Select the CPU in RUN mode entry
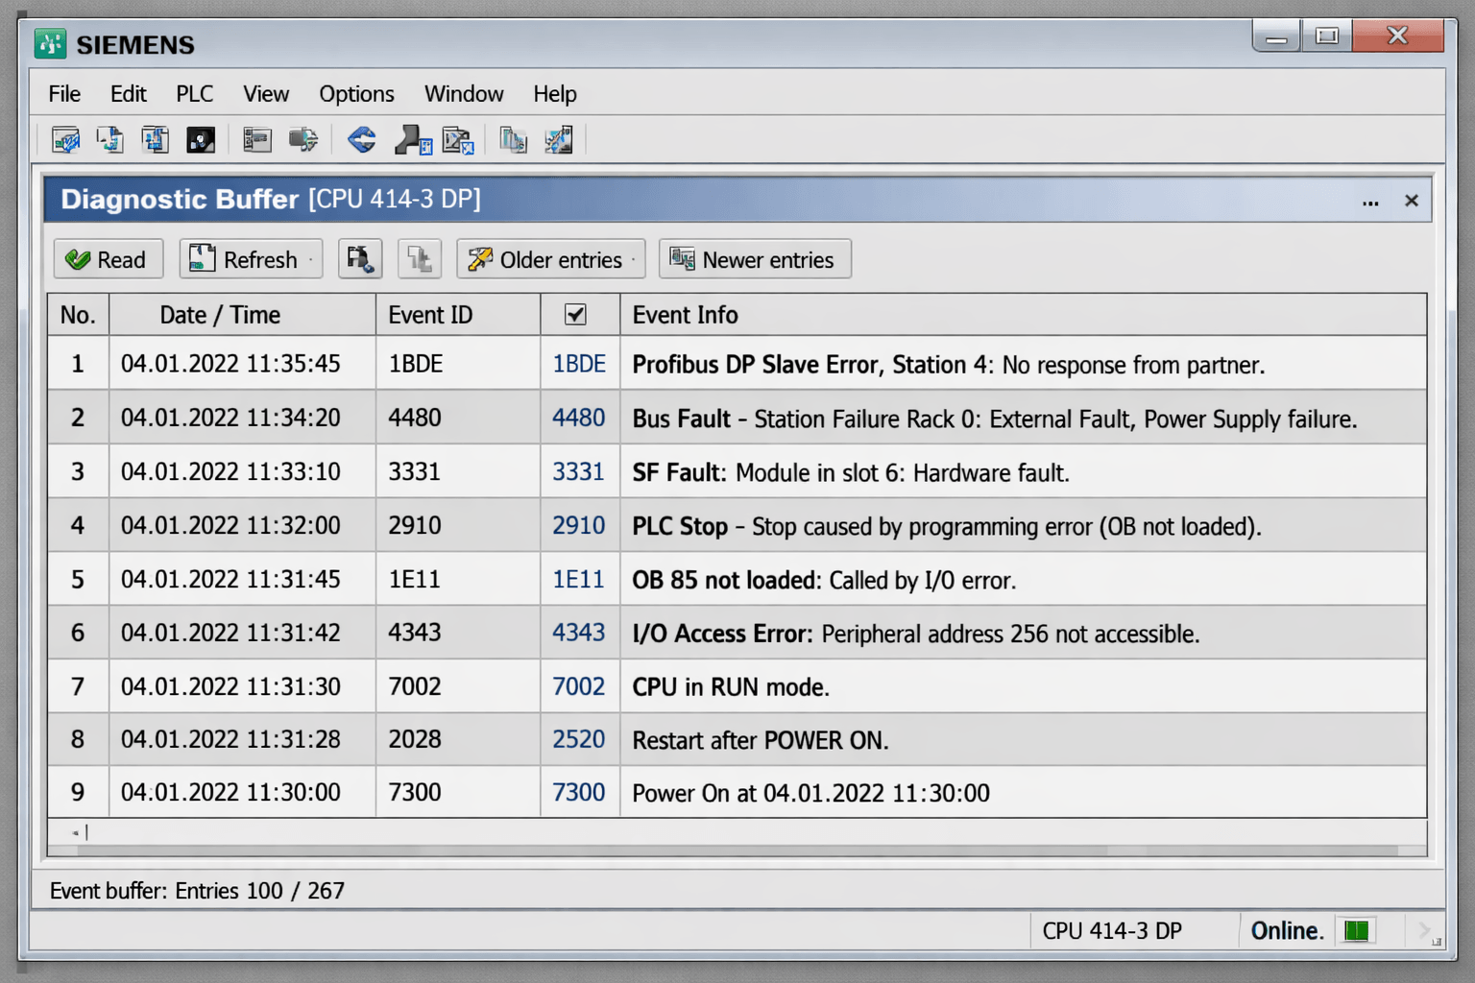1475x983 pixels. 737,686
